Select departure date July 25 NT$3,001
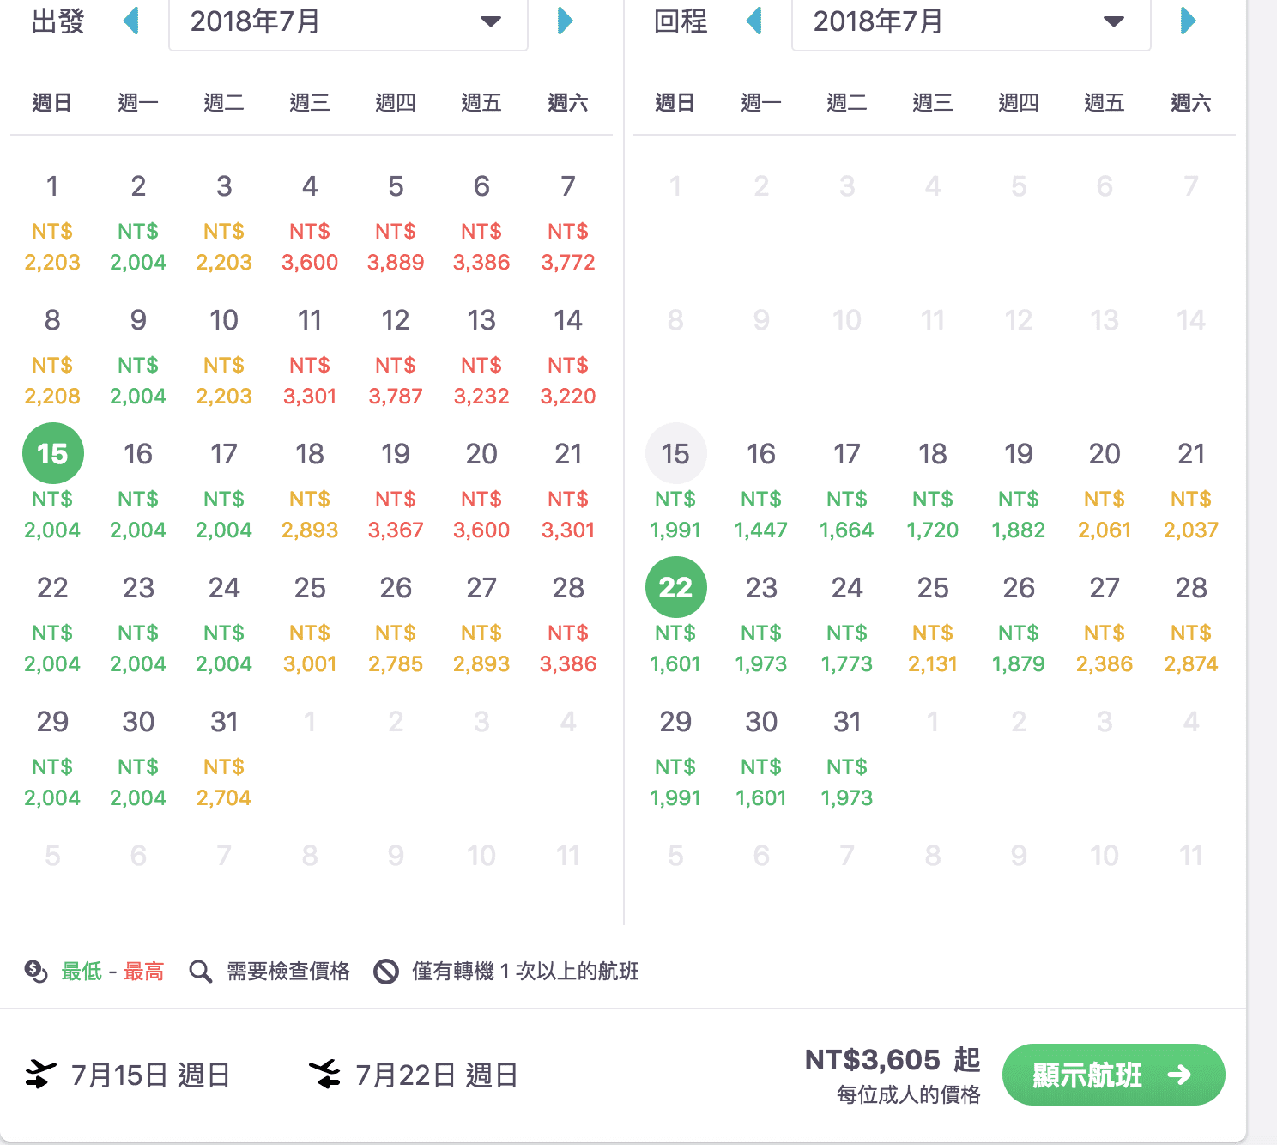Screen dimensions: 1277x1145 [310, 625]
